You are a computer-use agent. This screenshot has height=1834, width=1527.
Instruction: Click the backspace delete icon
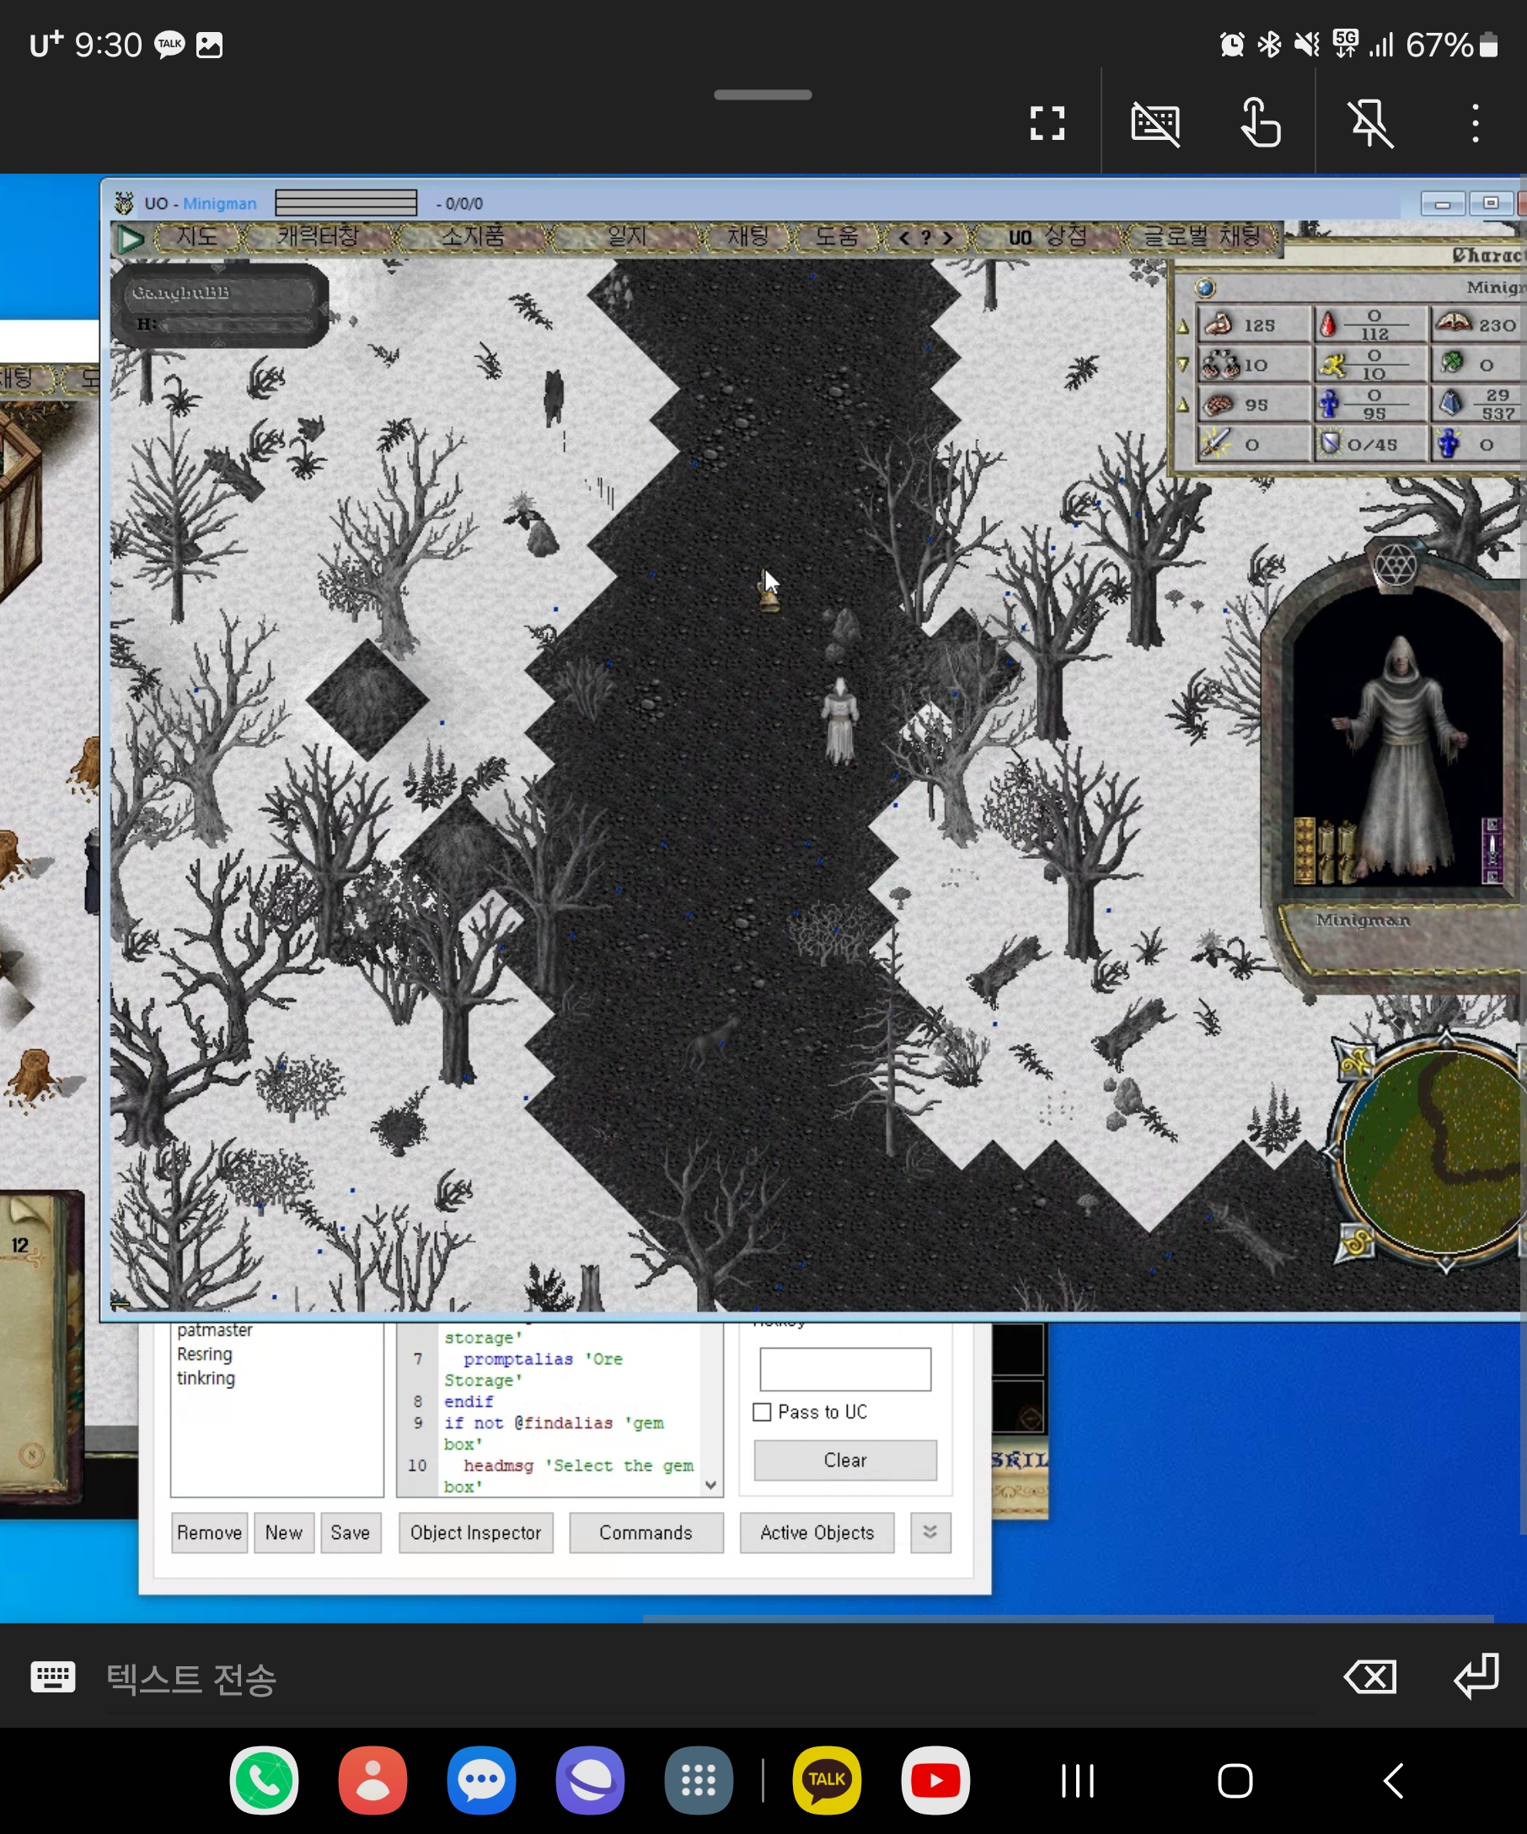coord(1371,1676)
